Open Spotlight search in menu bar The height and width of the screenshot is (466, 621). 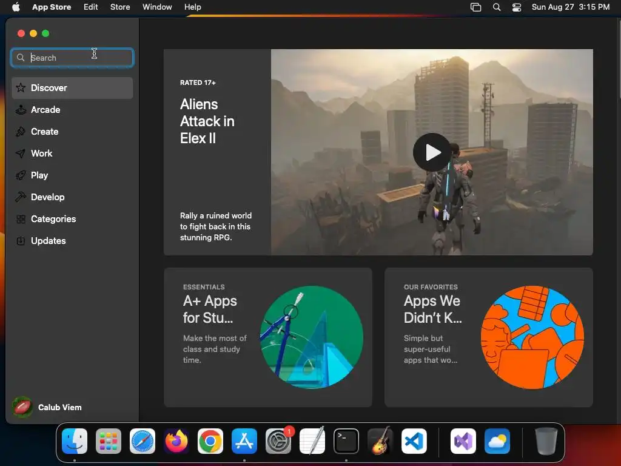click(x=497, y=7)
